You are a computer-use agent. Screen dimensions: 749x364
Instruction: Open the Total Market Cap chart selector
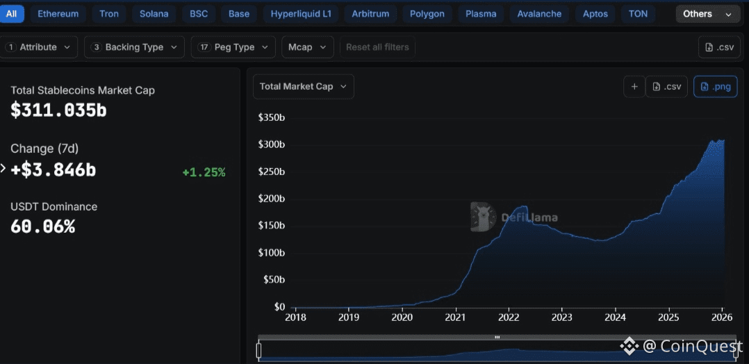click(303, 87)
